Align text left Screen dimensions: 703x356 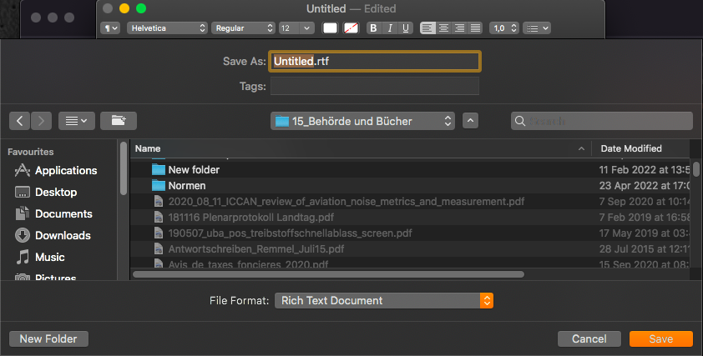[x=427, y=28]
